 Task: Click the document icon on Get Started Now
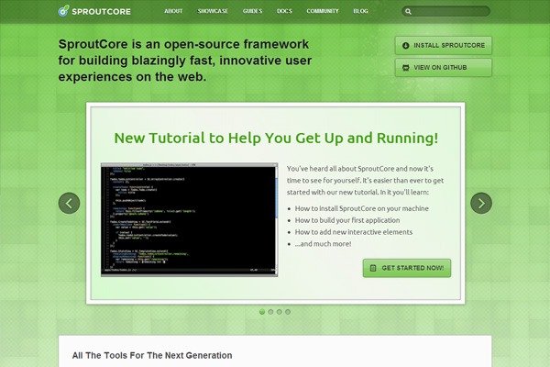click(373, 268)
